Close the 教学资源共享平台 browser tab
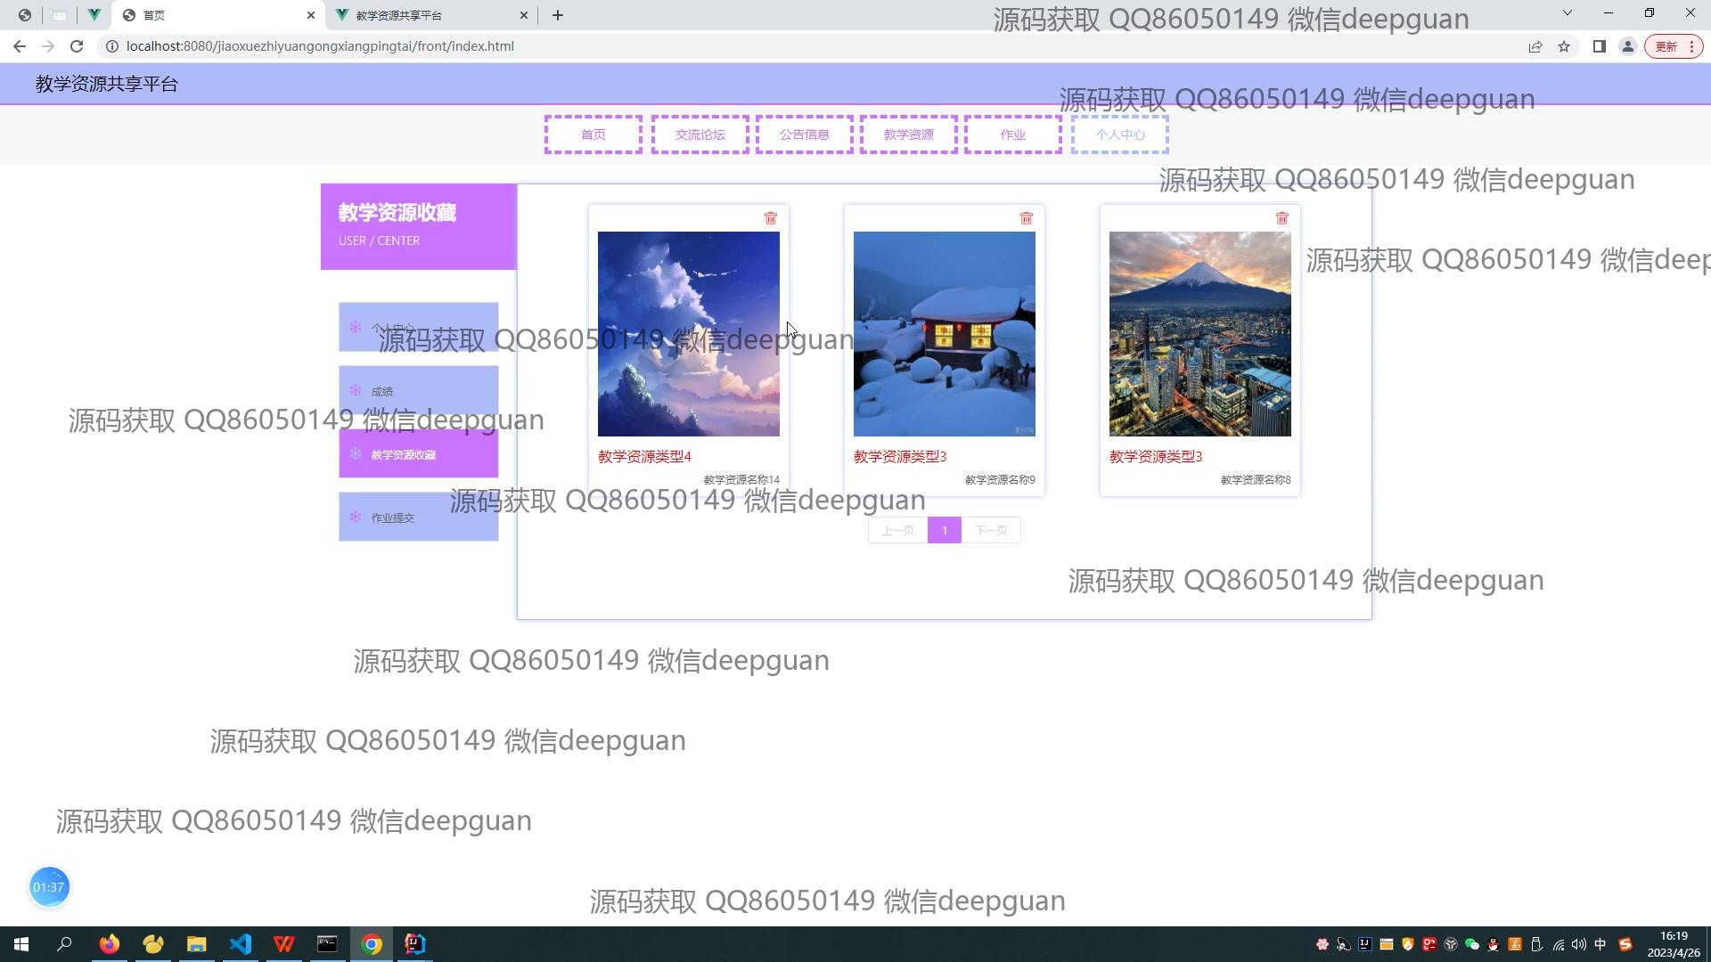This screenshot has height=962, width=1711. (x=524, y=15)
